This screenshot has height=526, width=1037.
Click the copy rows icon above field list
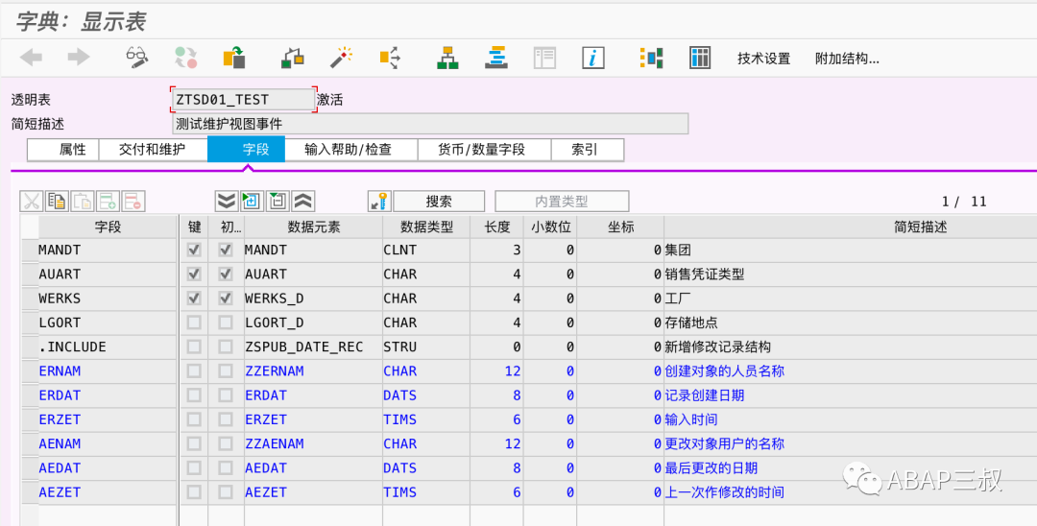57,201
